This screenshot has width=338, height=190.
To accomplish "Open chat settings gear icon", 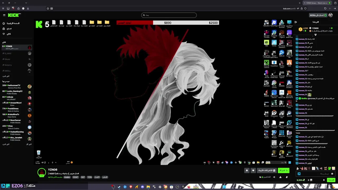I will pos(324,180).
